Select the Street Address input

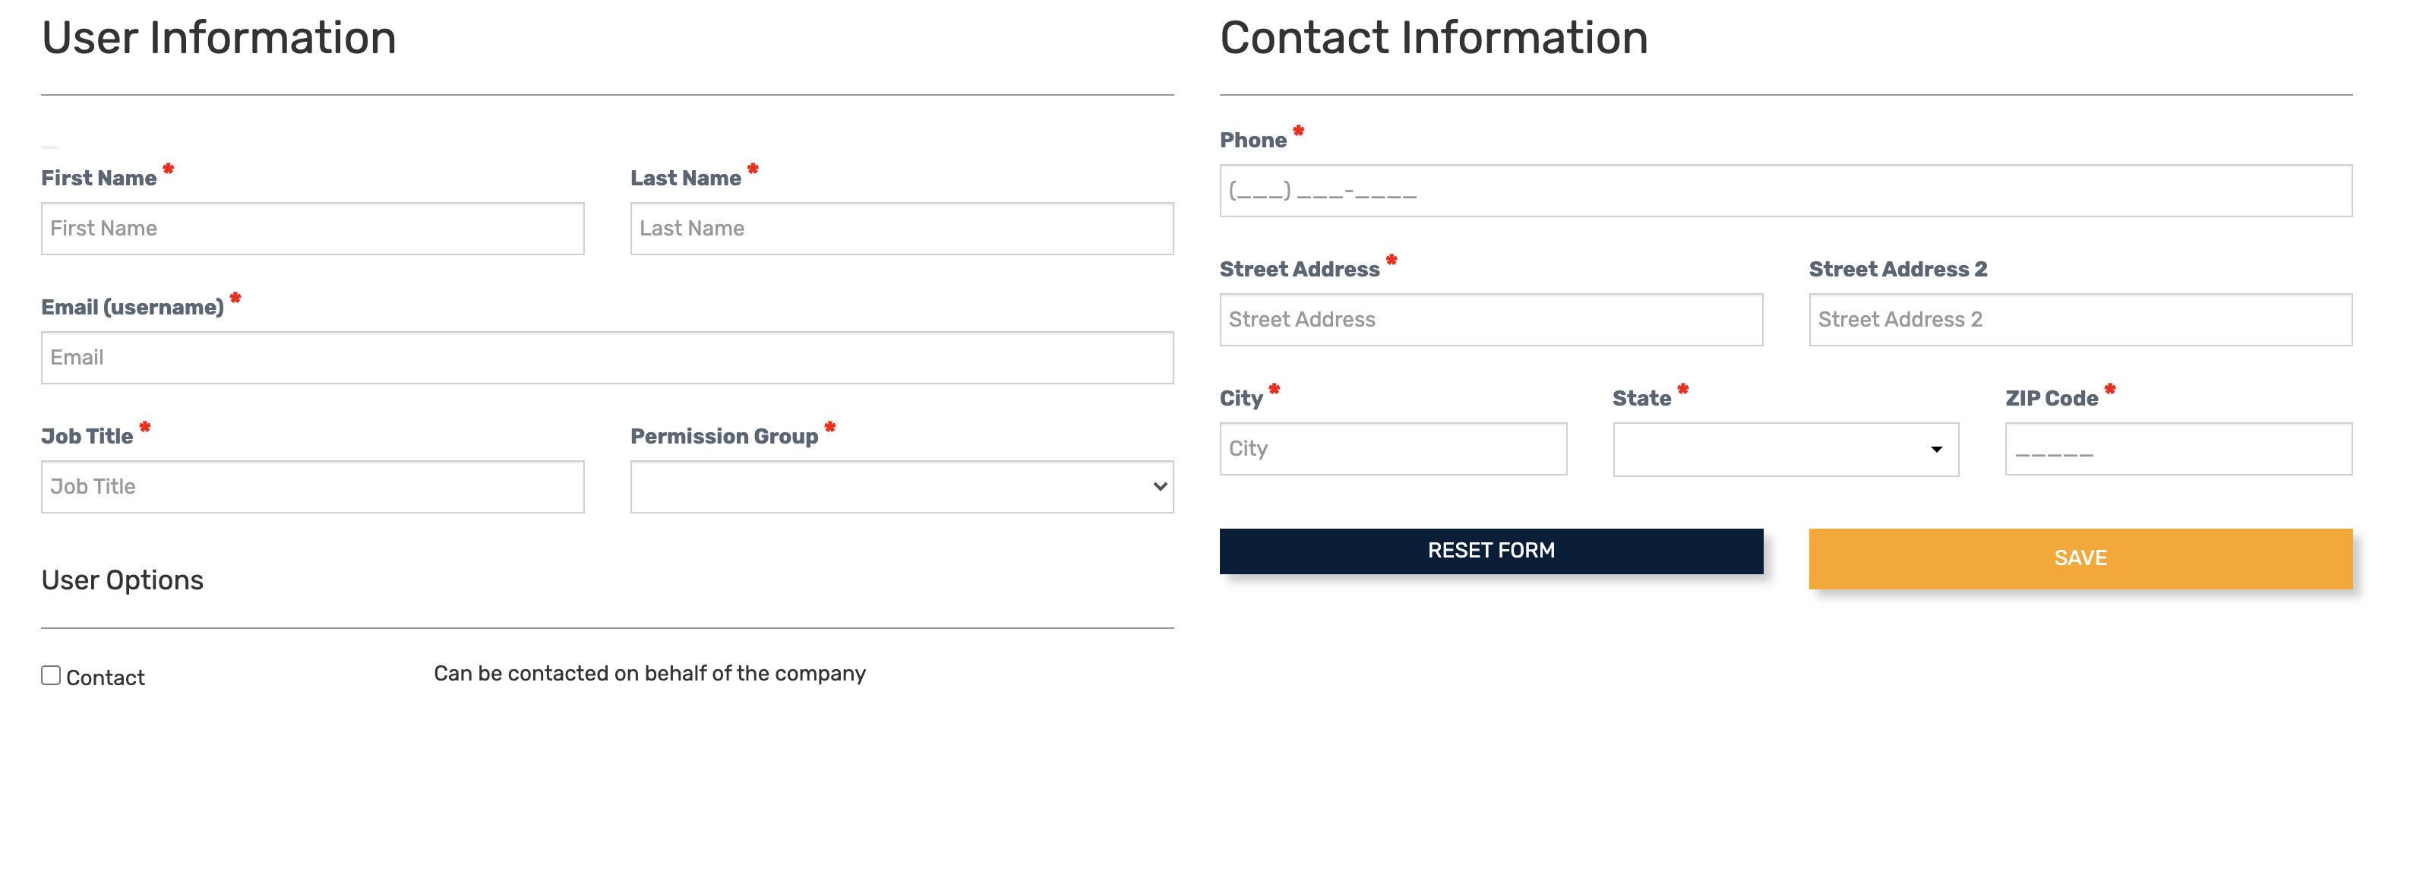click(x=1491, y=320)
